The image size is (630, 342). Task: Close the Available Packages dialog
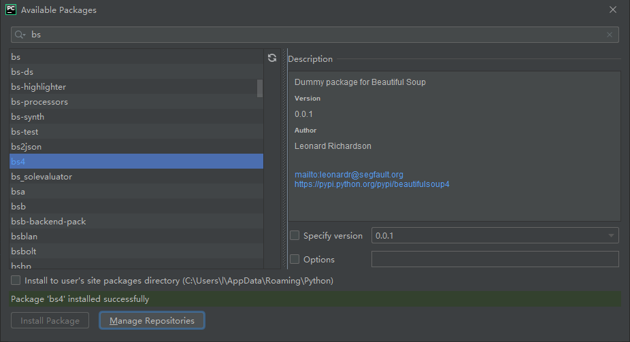(613, 10)
